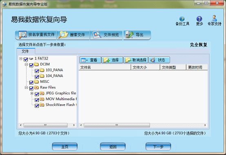226x155 pixels.
Task: Click file list left scroll arrow
Action: tap(81, 125)
